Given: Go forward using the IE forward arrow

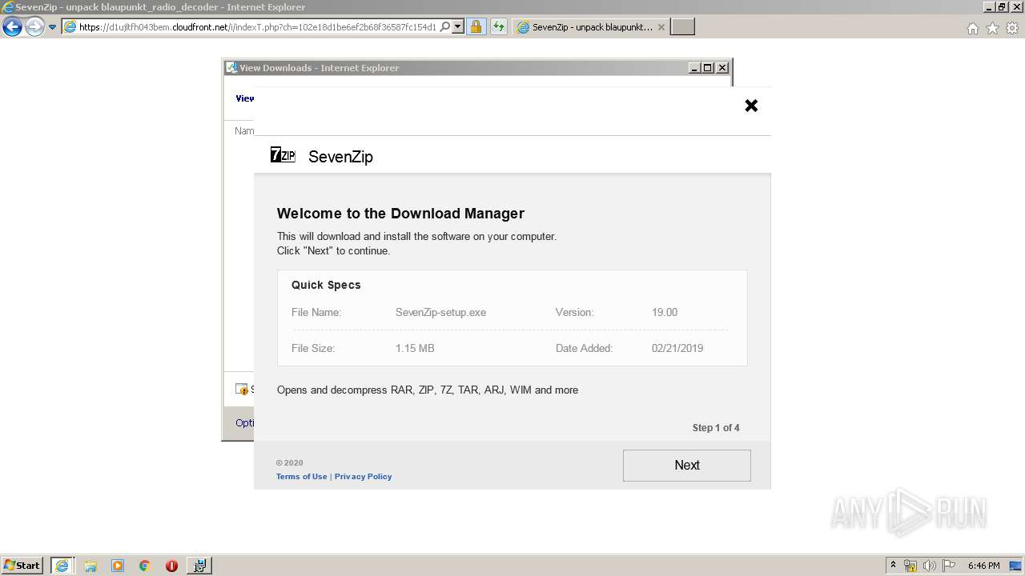Looking at the screenshot, I should (34, 26).
